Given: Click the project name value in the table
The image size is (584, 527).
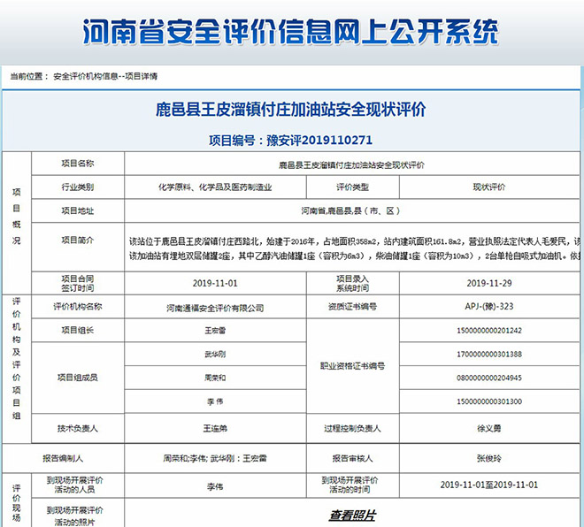Looking at the screenshot, I should tap(351, 164).
